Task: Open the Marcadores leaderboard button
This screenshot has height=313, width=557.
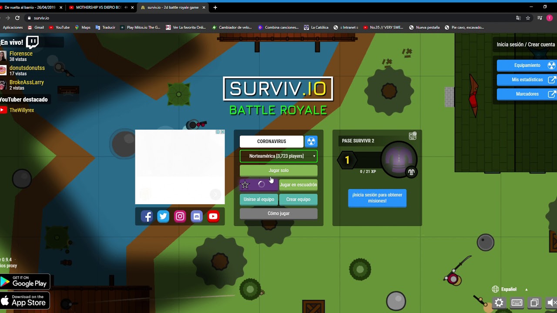Action: [x=527, y=94]
